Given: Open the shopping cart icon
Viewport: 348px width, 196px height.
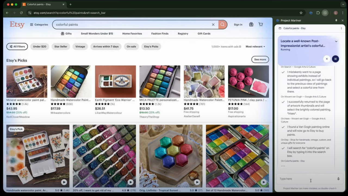Looking at the screenshot, I should click(260, 25).
